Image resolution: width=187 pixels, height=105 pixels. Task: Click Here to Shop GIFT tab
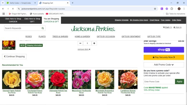pyautogui.click(x=32, y=20)
